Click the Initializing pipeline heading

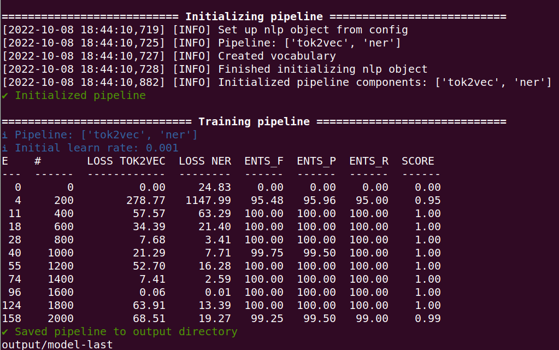254,17
